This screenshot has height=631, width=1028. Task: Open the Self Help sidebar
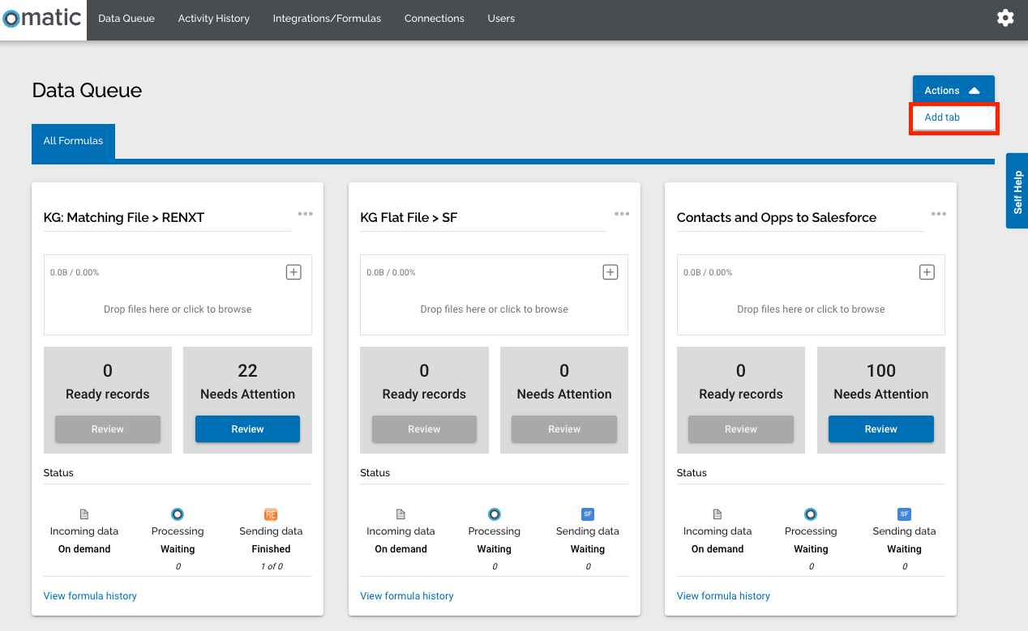pos(1017,190)
